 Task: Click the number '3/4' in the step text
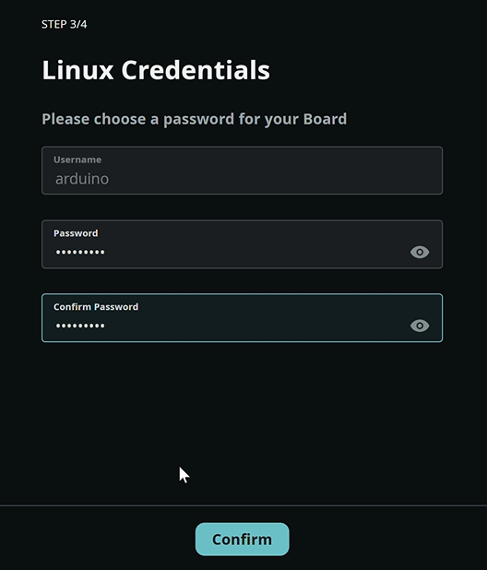coord(78,24)
